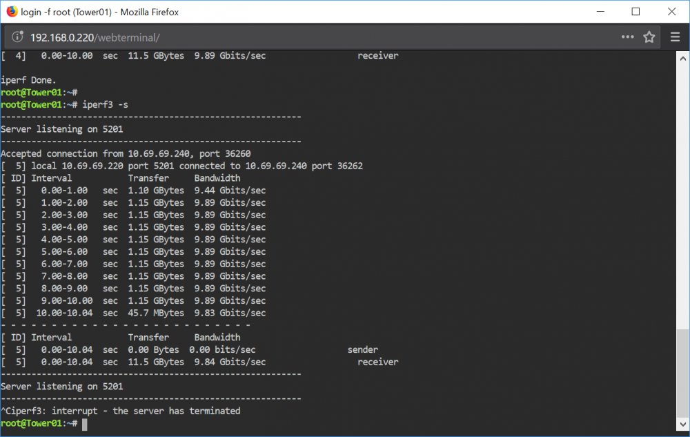Image resolution: width=690 pixels, height=437 pixels.
Task: Click the '6.00-7.00' interval row
Action: [133, 264]
